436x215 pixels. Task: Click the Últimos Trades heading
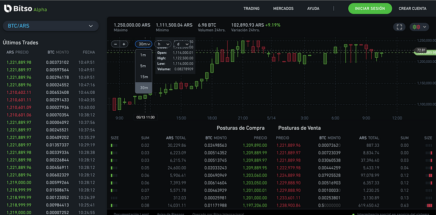pyautogui.click(x=20, y=43)
